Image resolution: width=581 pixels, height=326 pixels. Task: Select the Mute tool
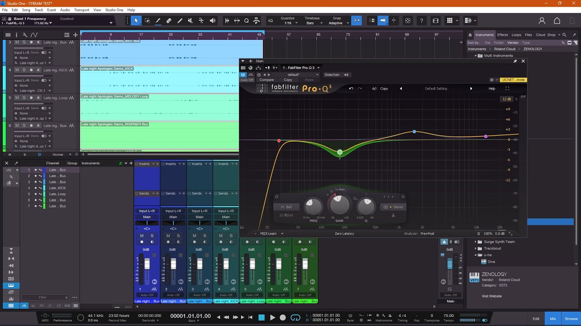coord(191,20)
